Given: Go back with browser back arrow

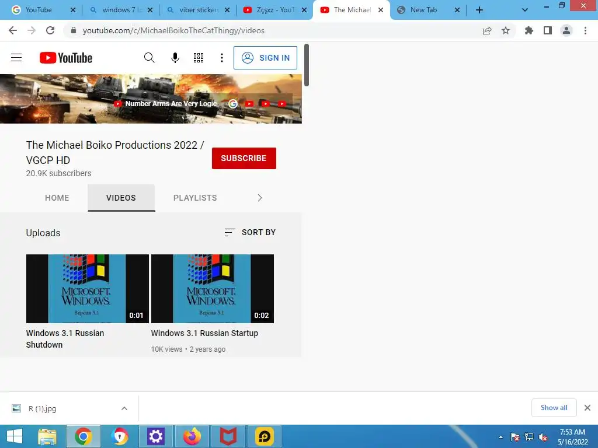Looking at the screenshot, I should [13, 30].
